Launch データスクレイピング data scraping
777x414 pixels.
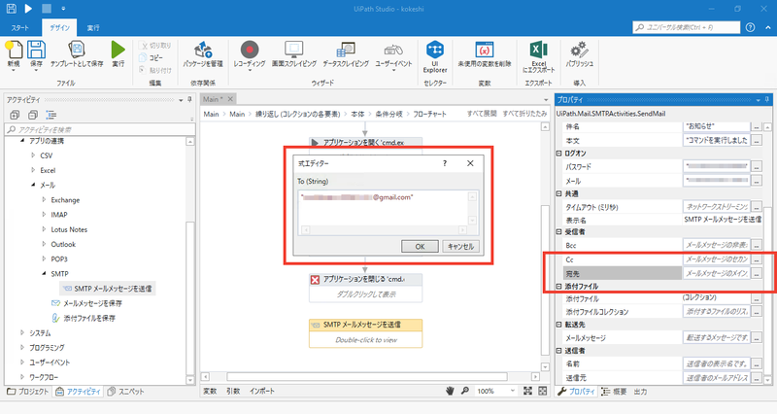[346, 53]
